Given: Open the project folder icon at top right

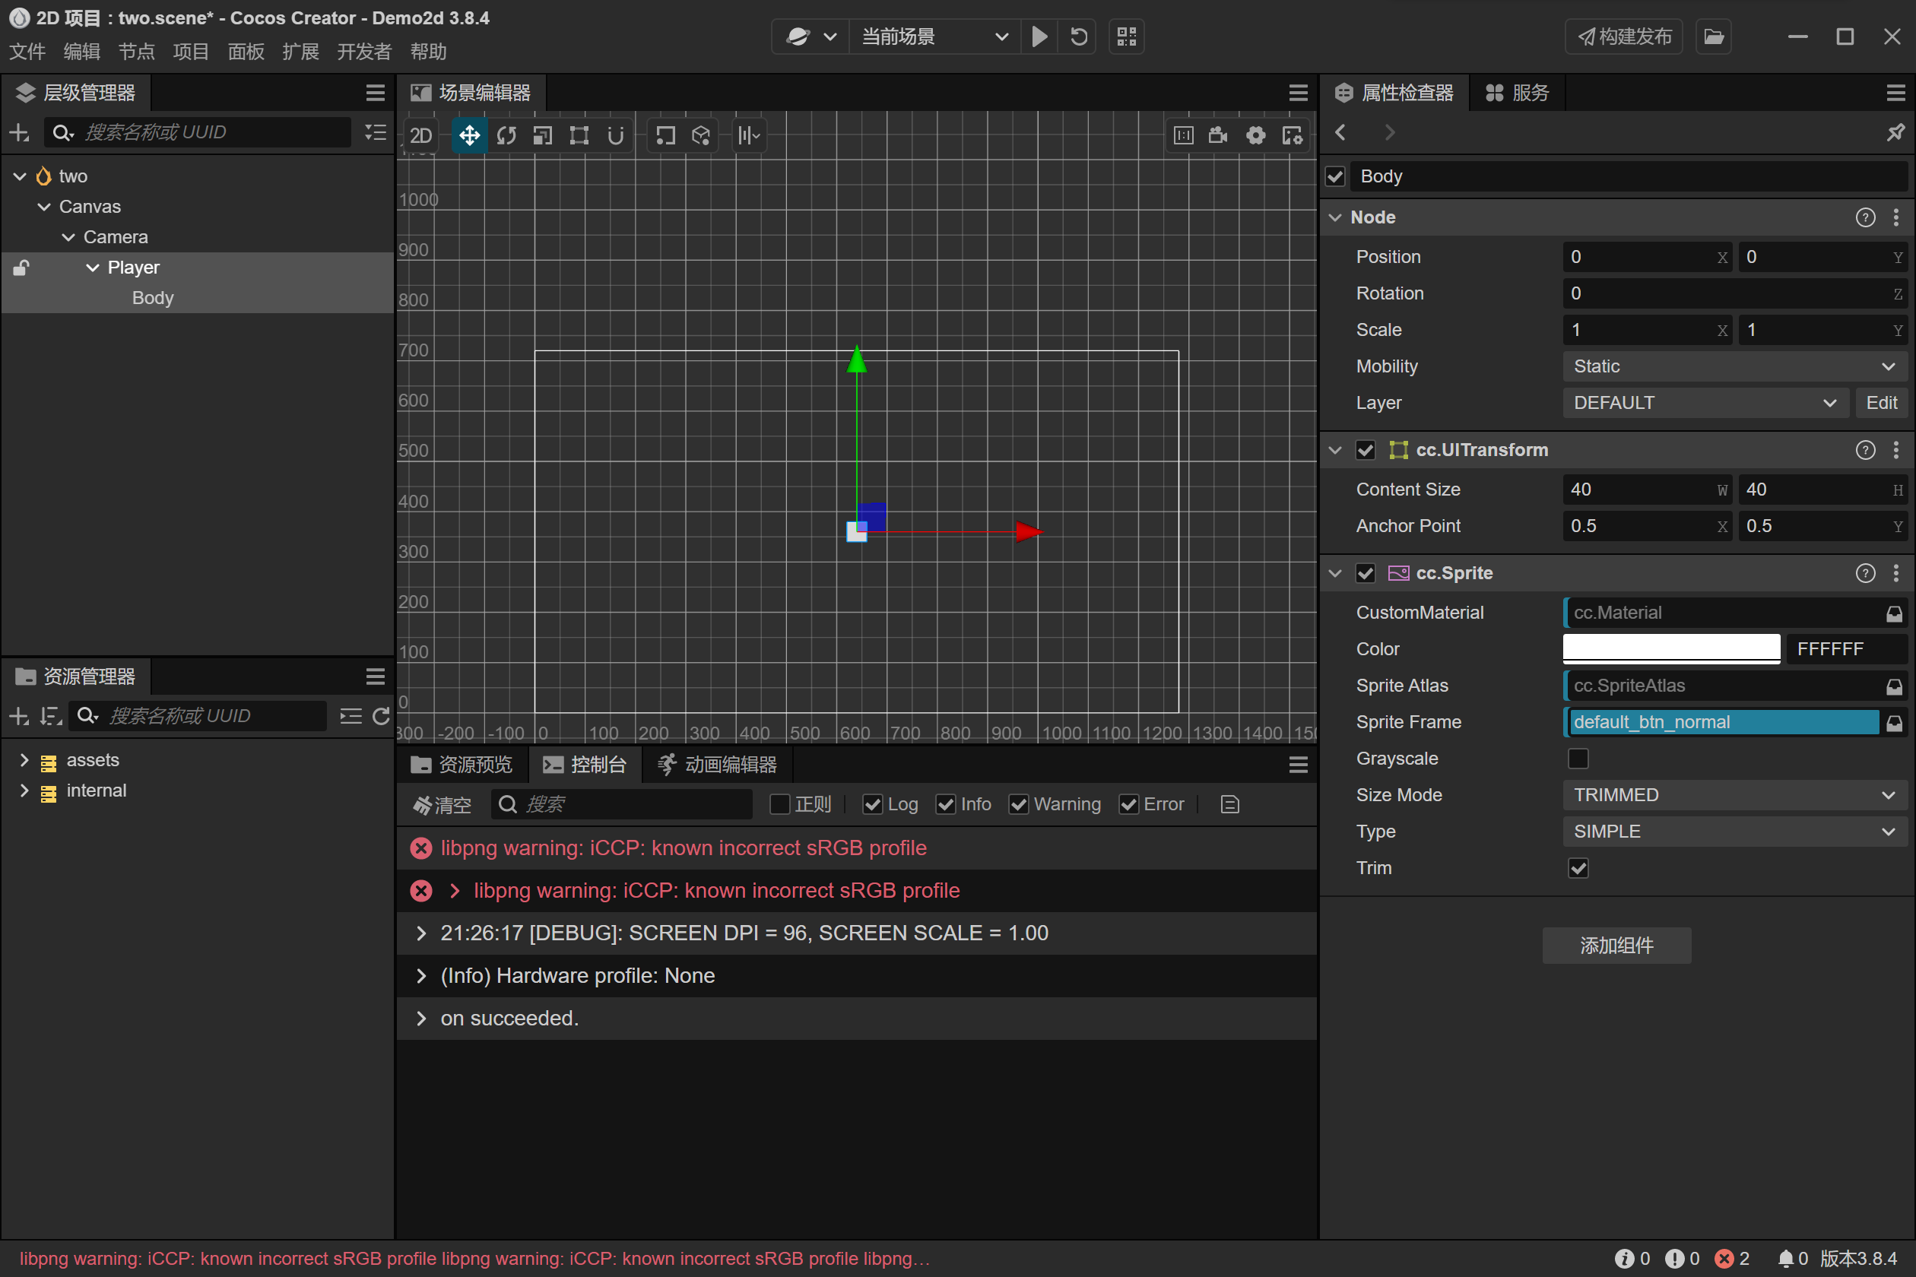Looking at the screenshot, I should (1713, 36).
